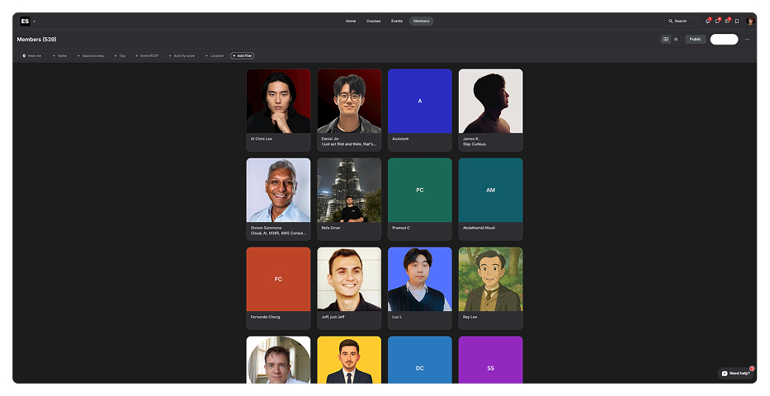The image size is (770, 396).
Task: Click the name Daniel Jin
Action: click(x=330, y=139)
